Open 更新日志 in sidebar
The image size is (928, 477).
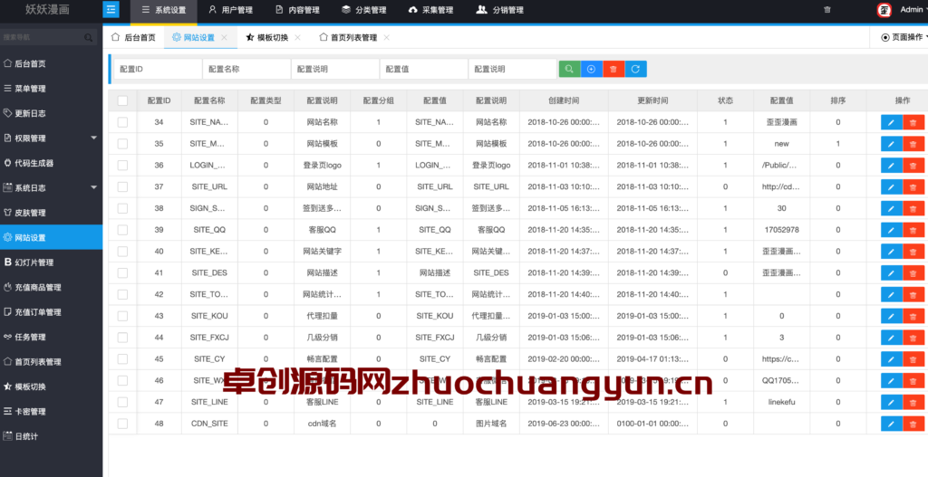pyautogui.click(x=51, y=113)
